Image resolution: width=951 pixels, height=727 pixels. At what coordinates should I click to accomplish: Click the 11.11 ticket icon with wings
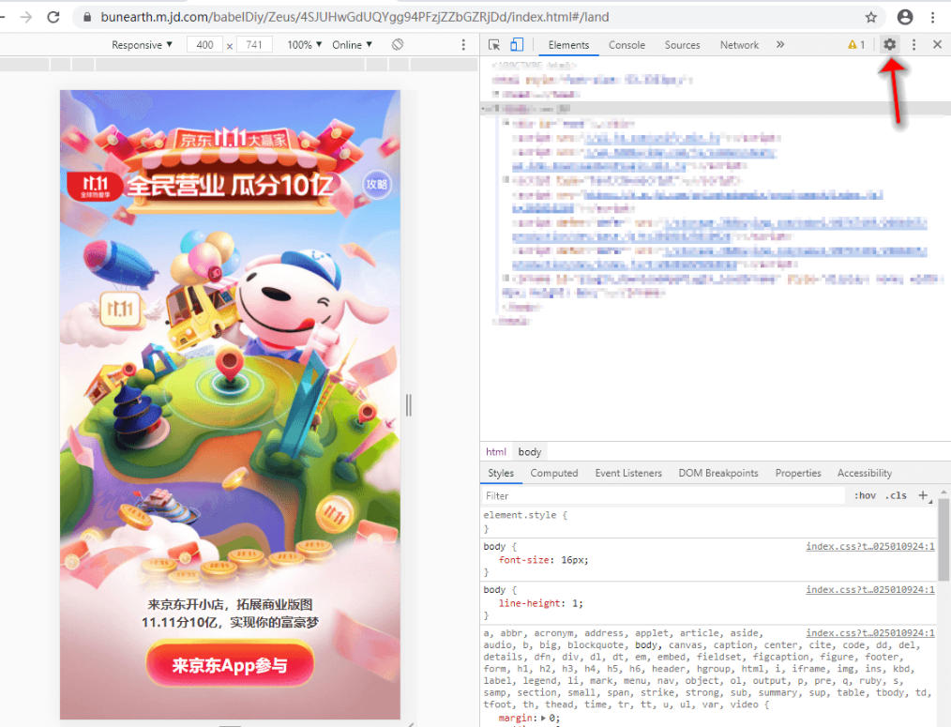click(x=120, y=310)
